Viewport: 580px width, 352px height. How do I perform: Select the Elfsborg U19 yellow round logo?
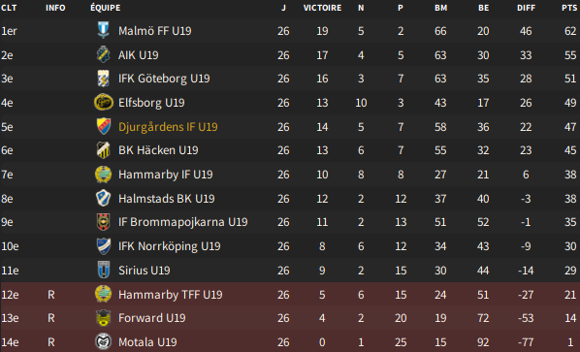[103, 103]
